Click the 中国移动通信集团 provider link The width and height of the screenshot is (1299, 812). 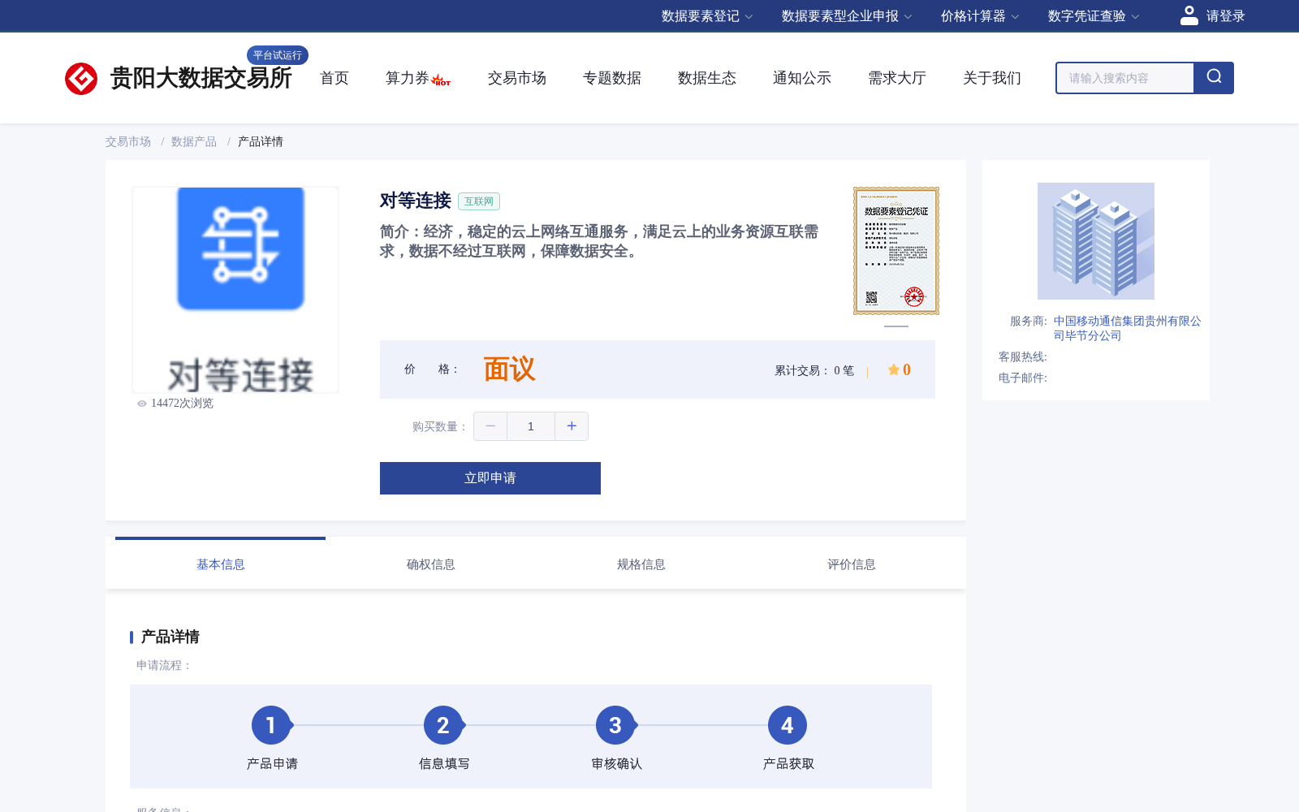pyautogui.click(x=1128, y=328)
